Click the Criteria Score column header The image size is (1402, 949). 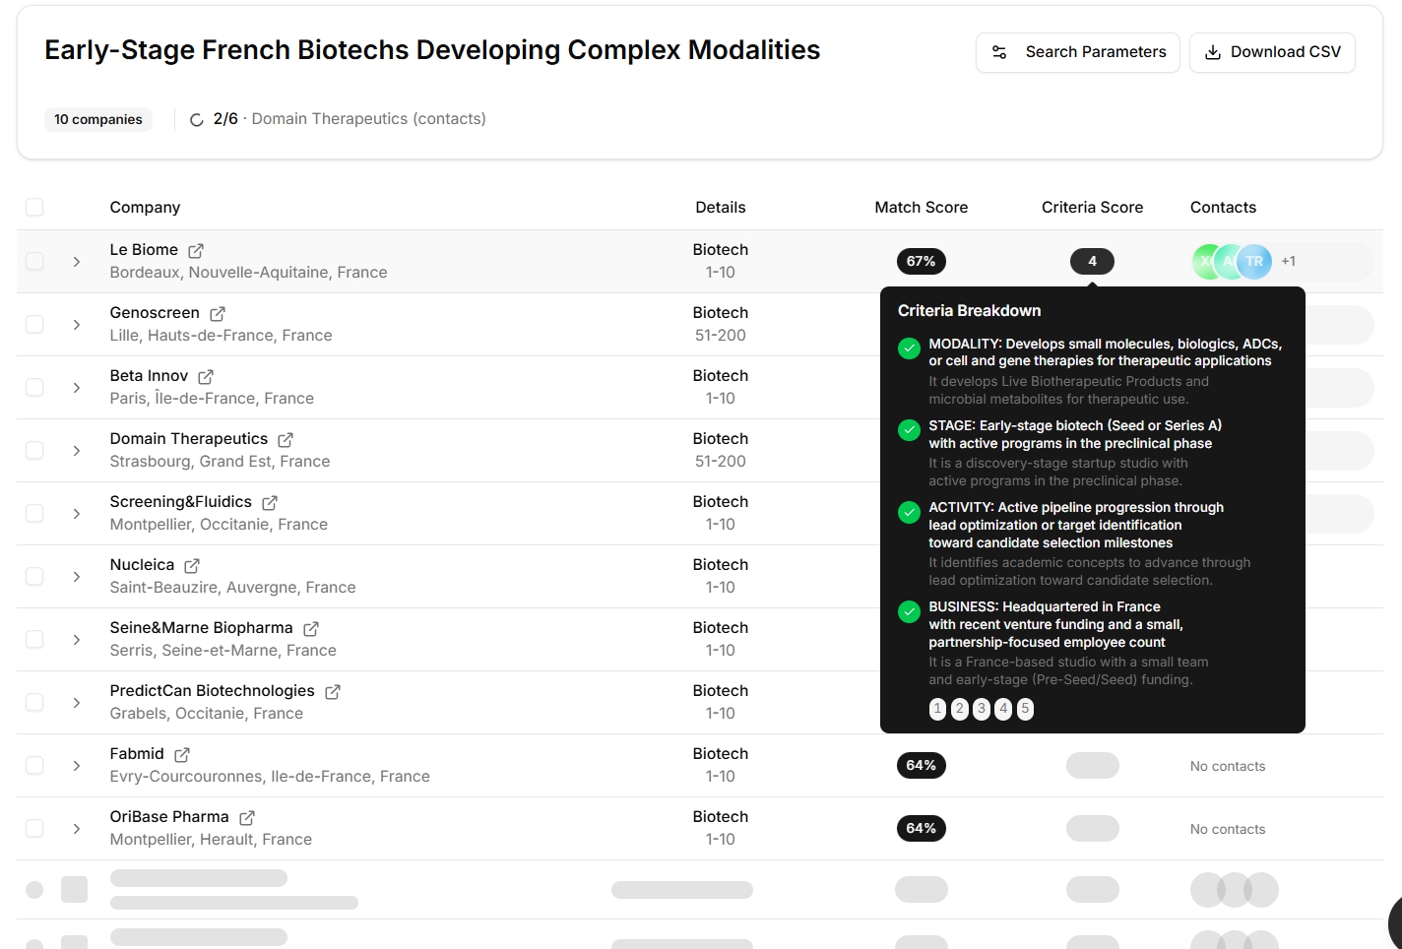[1092, 207]
